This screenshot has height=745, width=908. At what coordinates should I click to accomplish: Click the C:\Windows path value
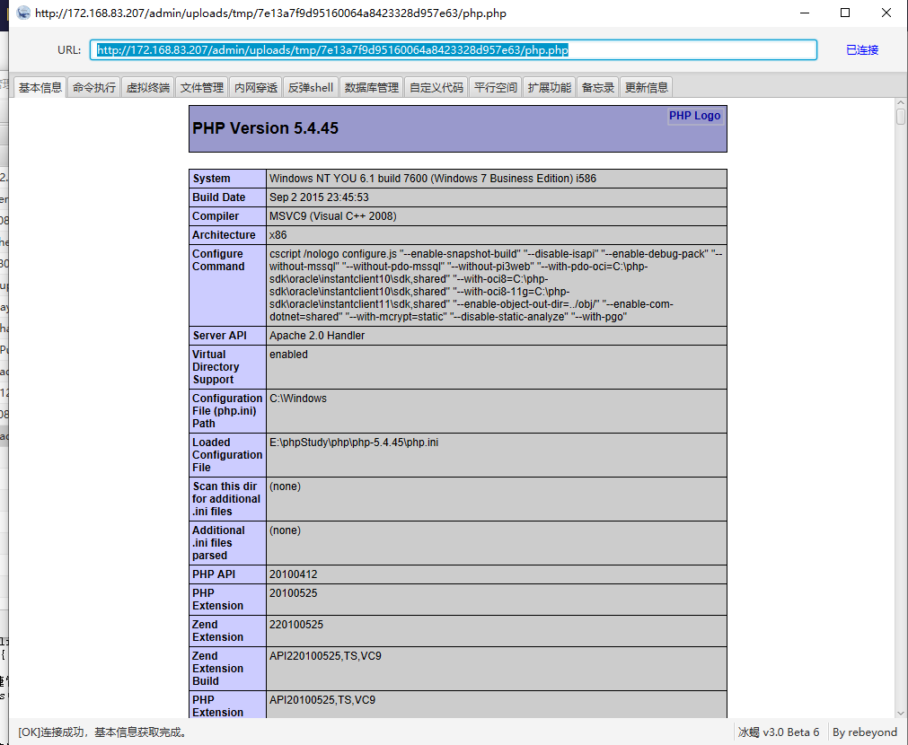point(297,399)
